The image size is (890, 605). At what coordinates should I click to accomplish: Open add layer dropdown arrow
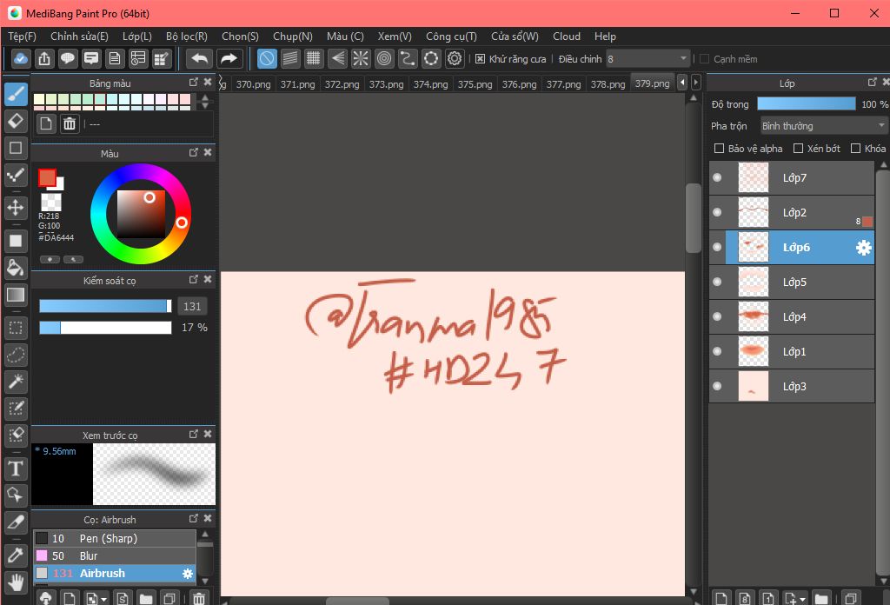802,599
